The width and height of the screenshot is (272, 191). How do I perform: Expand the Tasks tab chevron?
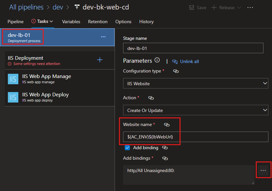[51, 21]
